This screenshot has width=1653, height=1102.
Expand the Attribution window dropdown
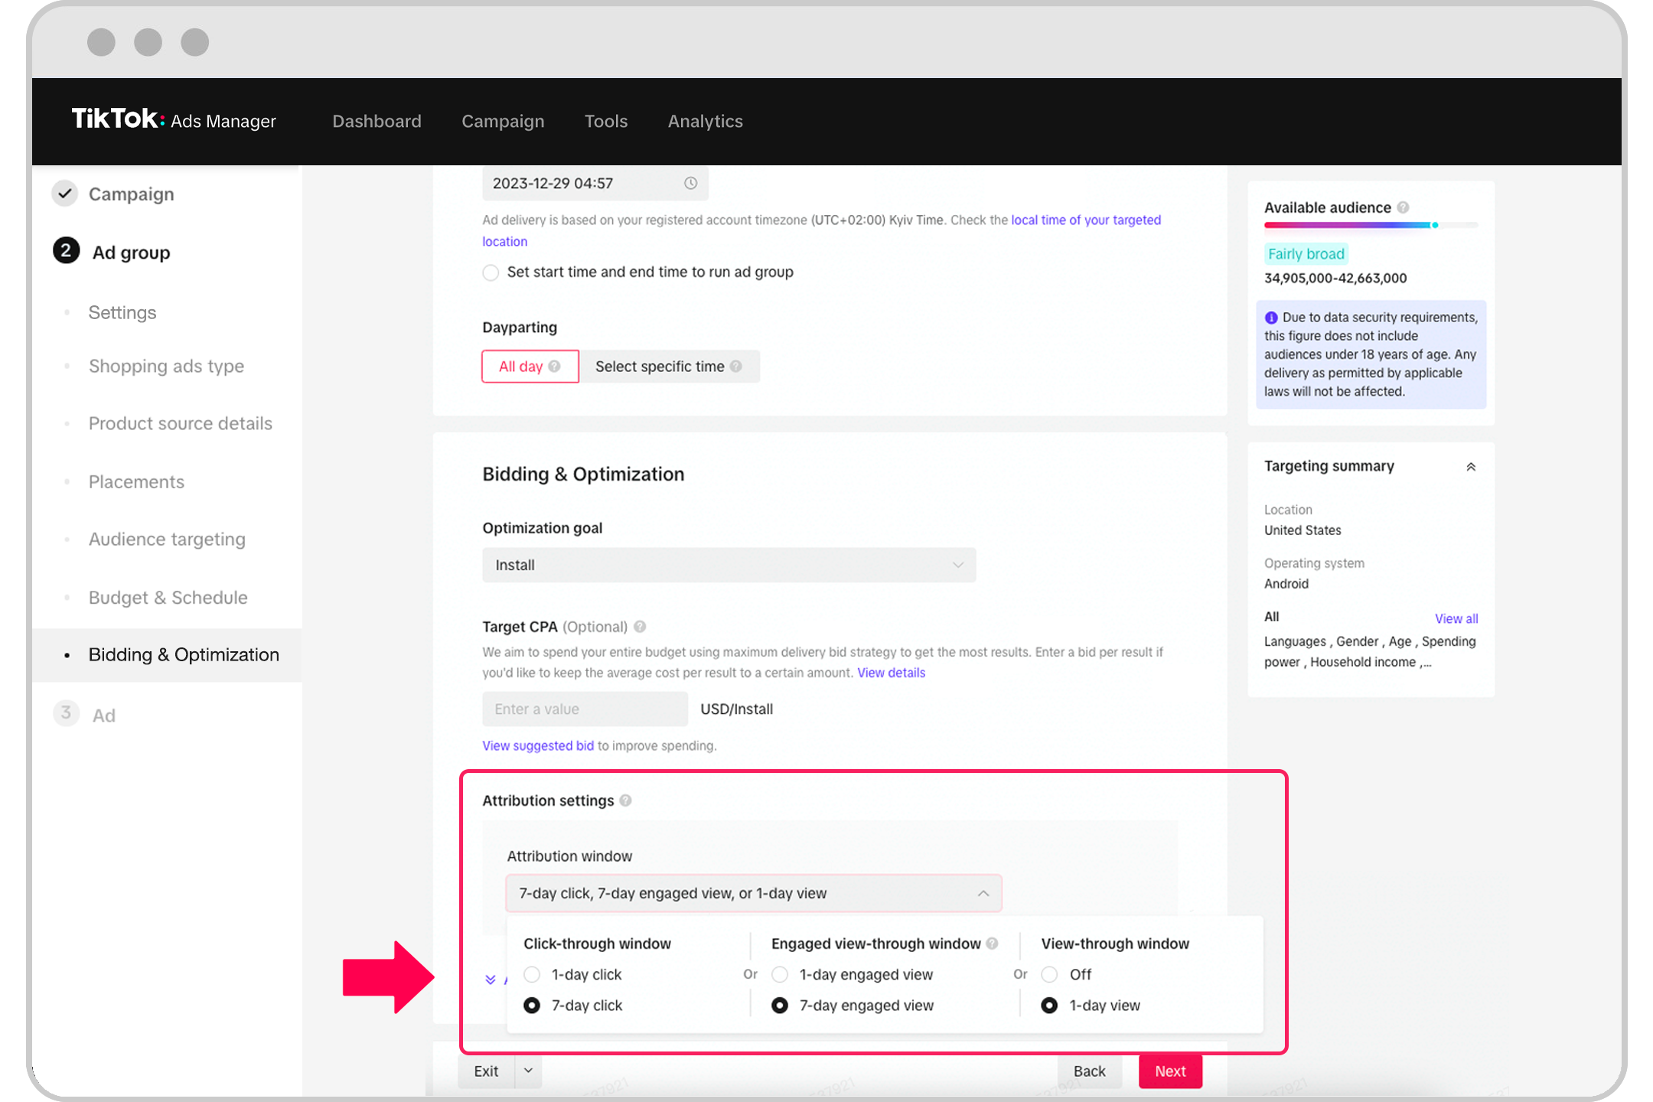pos(753,893)
